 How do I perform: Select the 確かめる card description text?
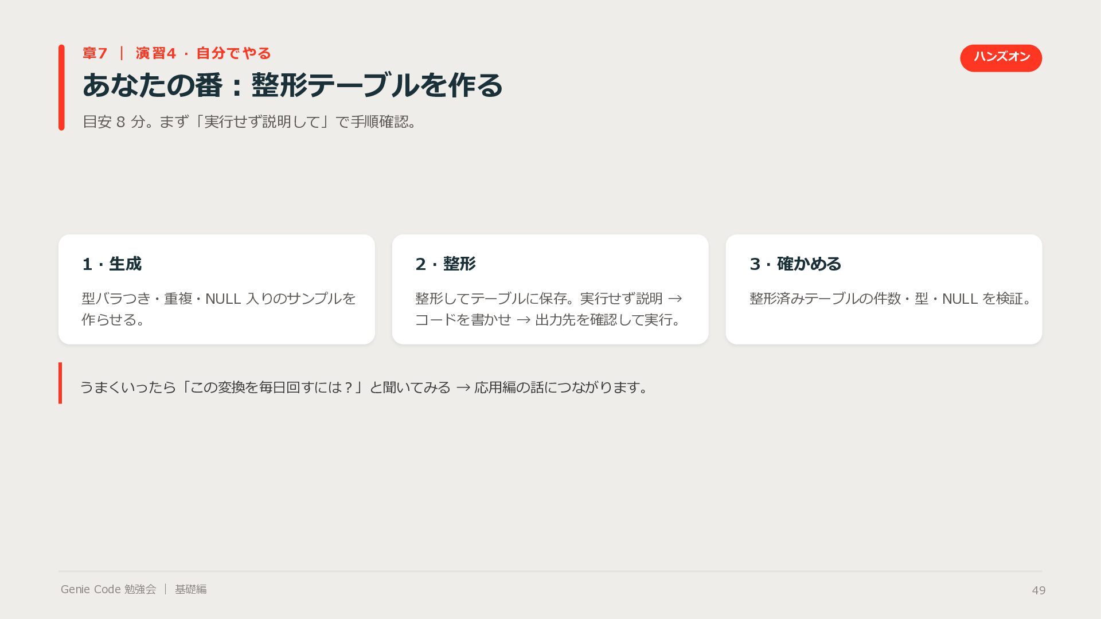[x=892, y=299]
